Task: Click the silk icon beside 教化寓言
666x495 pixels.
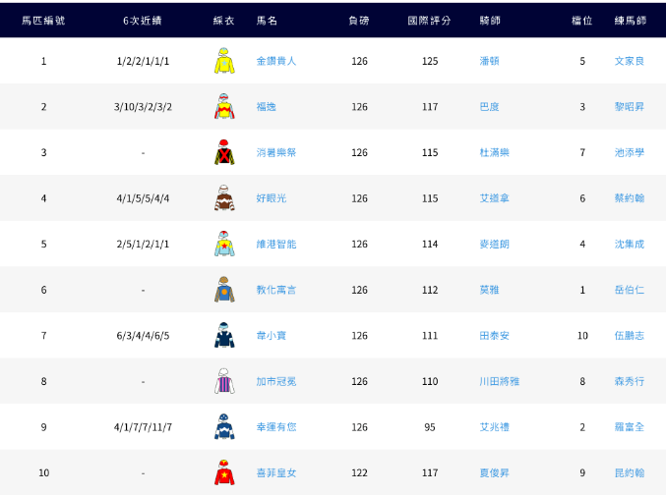Action: pyautogui.click(x=224, y=290)
